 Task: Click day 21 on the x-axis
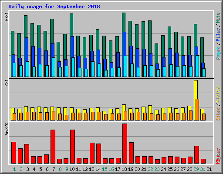tap(144, 169)
